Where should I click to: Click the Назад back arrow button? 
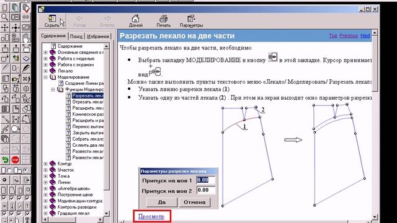80,21
